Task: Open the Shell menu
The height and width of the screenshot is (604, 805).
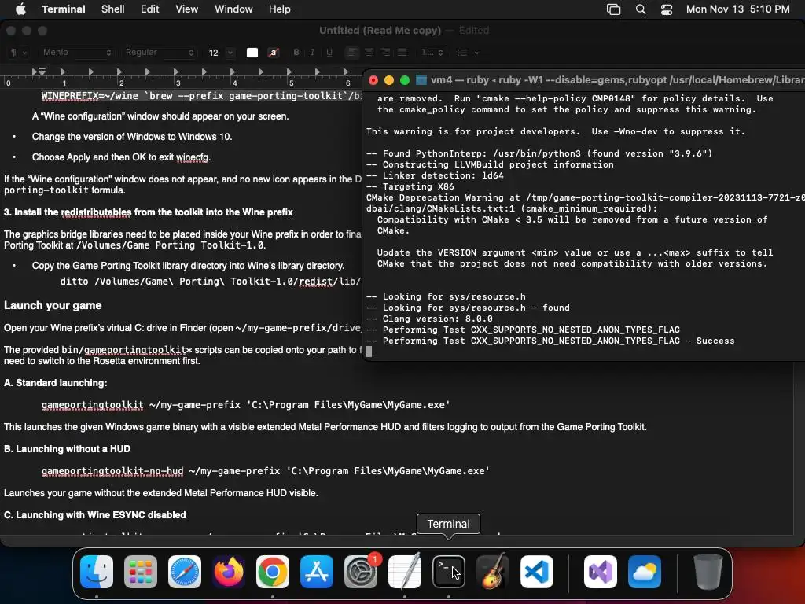Action: (x=112, y=9)
